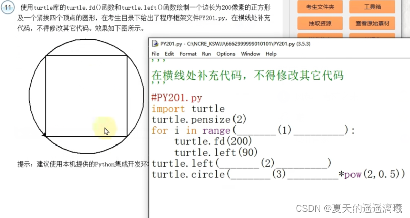Open the Help menu in IDLE
The image size is (410, 218).
point(271,54)
